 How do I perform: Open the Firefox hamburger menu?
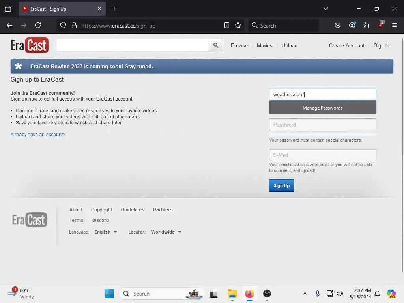(x=394, y=25)
